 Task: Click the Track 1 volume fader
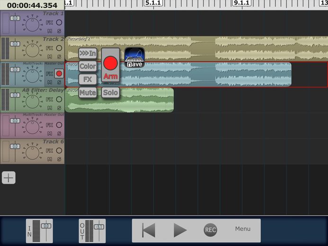15,18
